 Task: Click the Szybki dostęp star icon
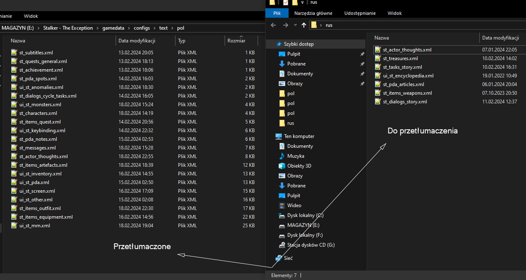pos(280,44)
